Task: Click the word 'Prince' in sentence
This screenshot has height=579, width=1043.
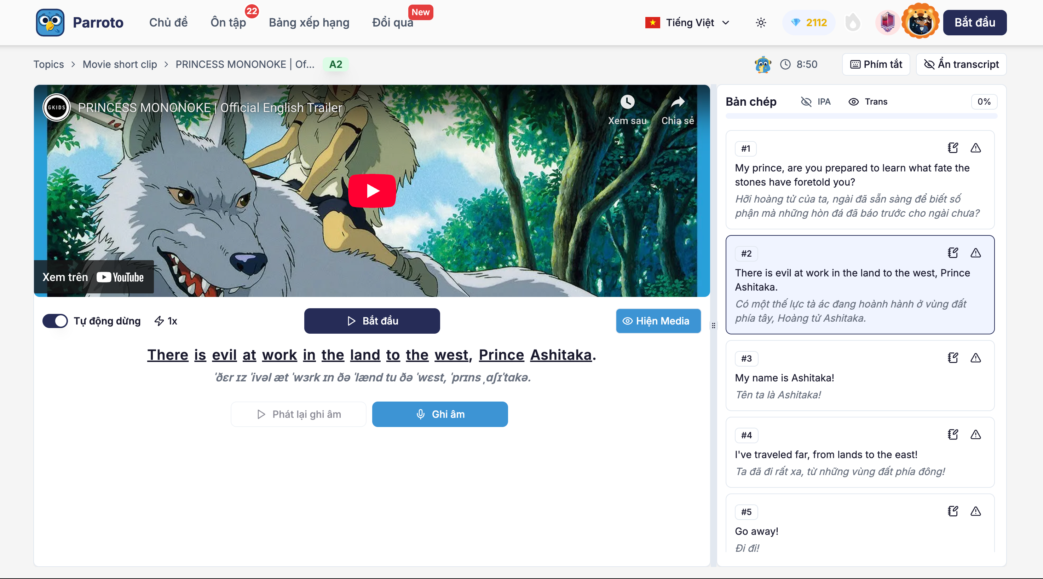Action: pos(501,355)
